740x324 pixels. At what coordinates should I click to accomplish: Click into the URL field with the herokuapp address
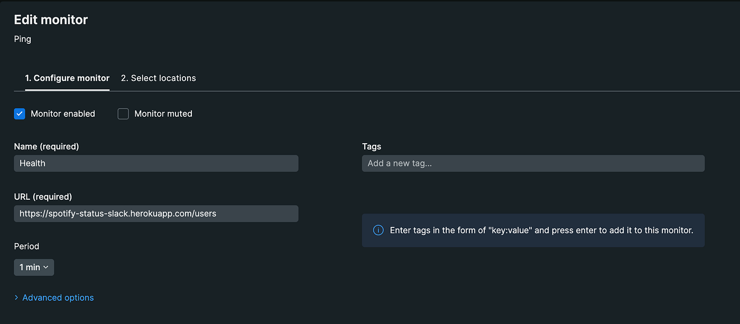[x=156, y=214]
